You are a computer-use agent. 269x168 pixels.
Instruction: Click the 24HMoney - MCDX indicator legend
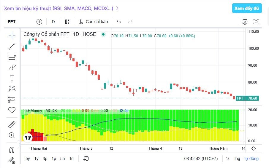(40, 111)
